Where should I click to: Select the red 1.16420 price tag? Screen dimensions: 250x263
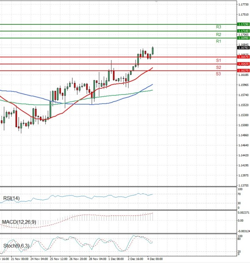[243, 64]
